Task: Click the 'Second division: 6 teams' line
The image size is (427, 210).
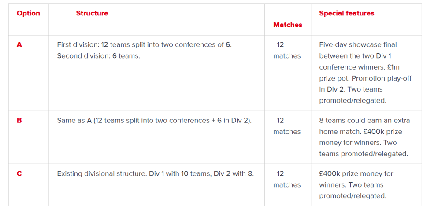Action: pyautogui.click(x=98, y=56)
